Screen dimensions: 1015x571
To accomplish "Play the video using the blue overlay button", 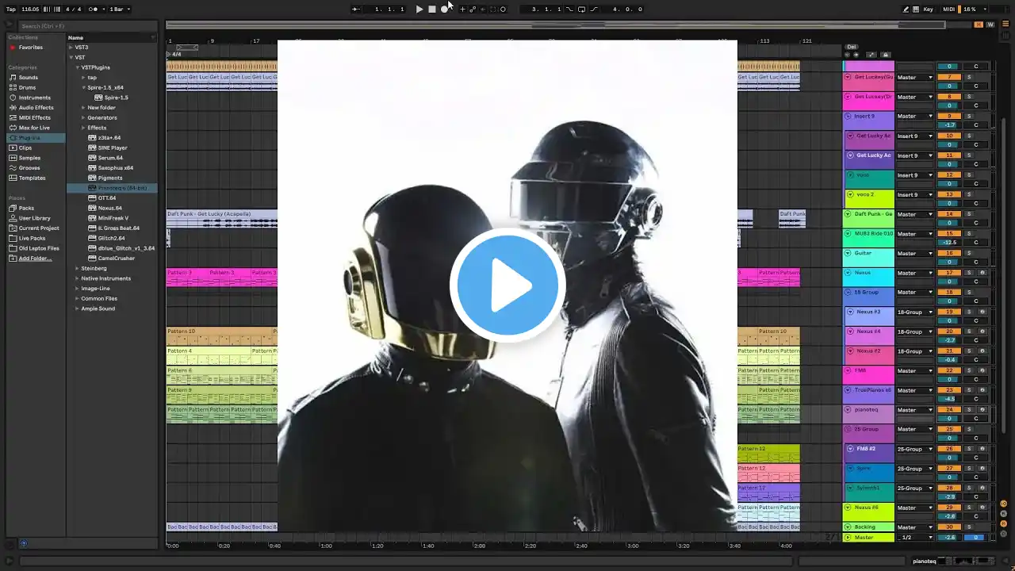I will click(x=507, y=285).
